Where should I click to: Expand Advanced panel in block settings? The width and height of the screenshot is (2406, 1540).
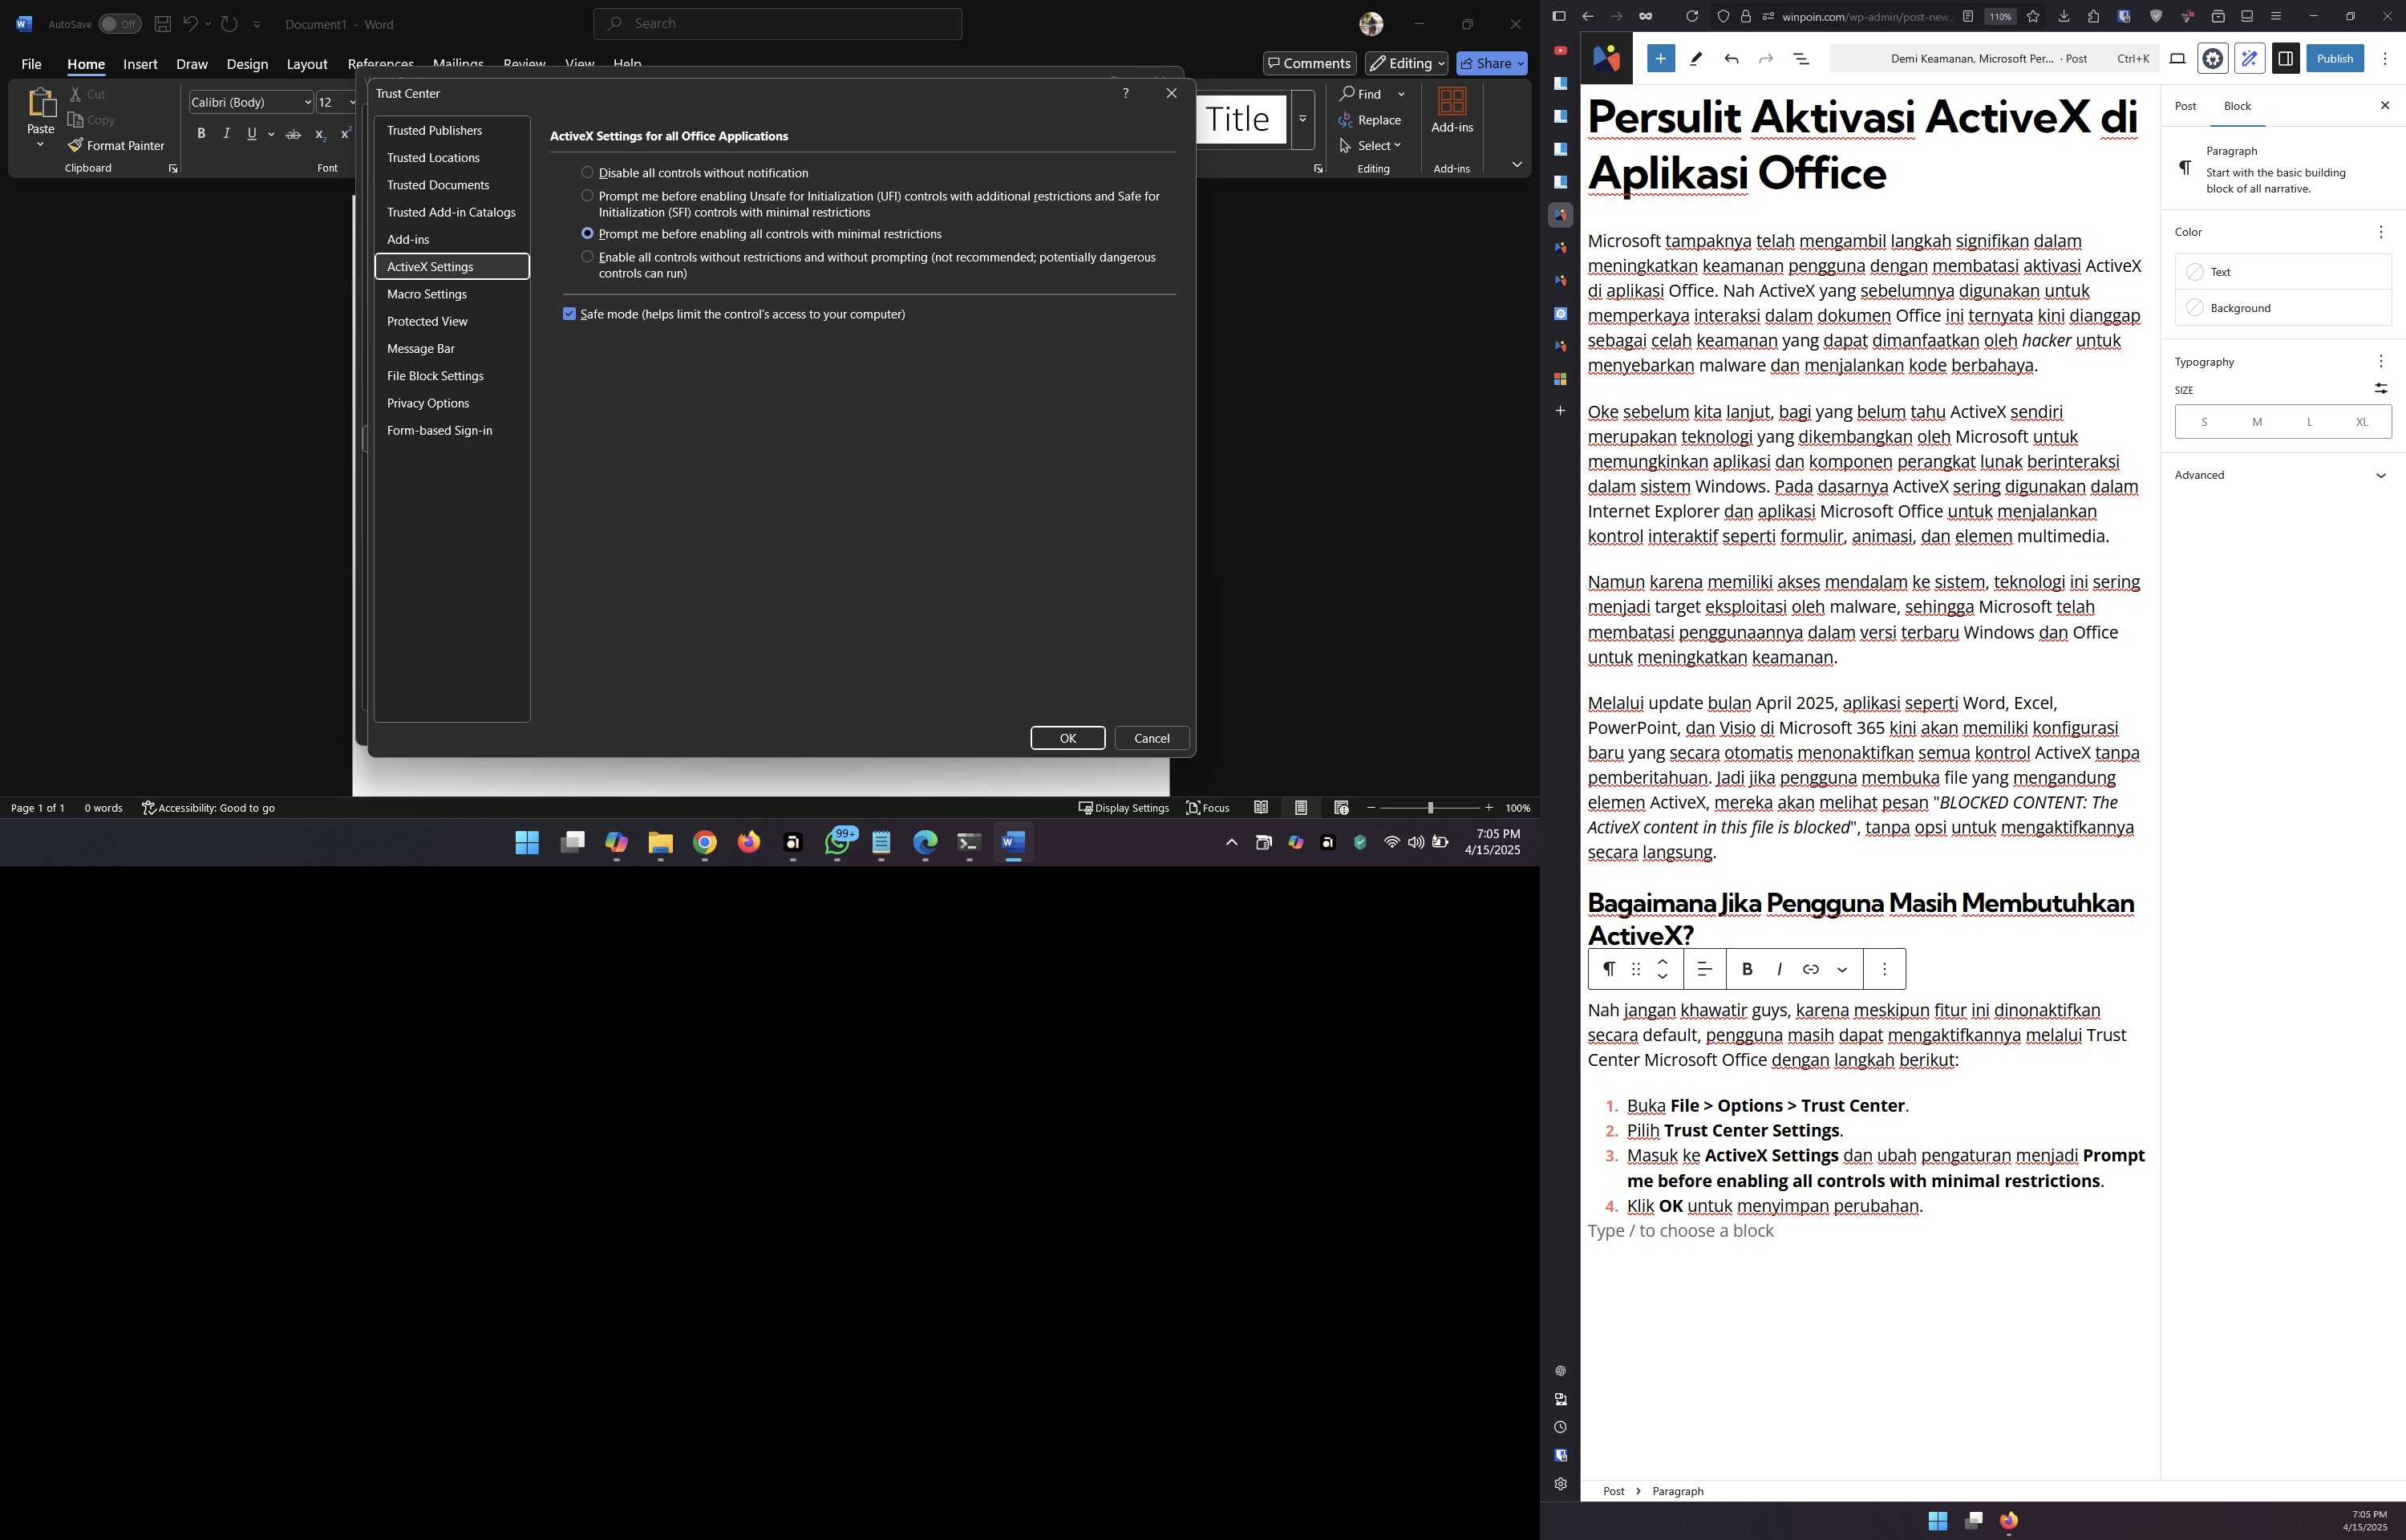pos(2283,475)
